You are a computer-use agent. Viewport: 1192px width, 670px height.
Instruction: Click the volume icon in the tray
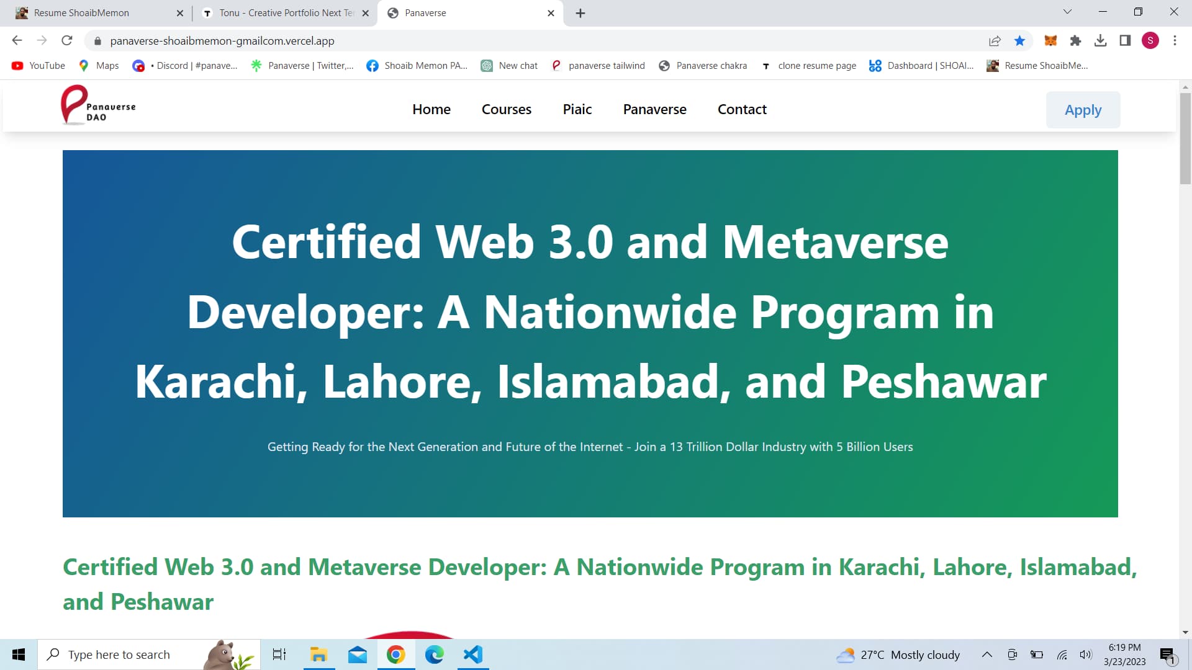point(1085,654)
